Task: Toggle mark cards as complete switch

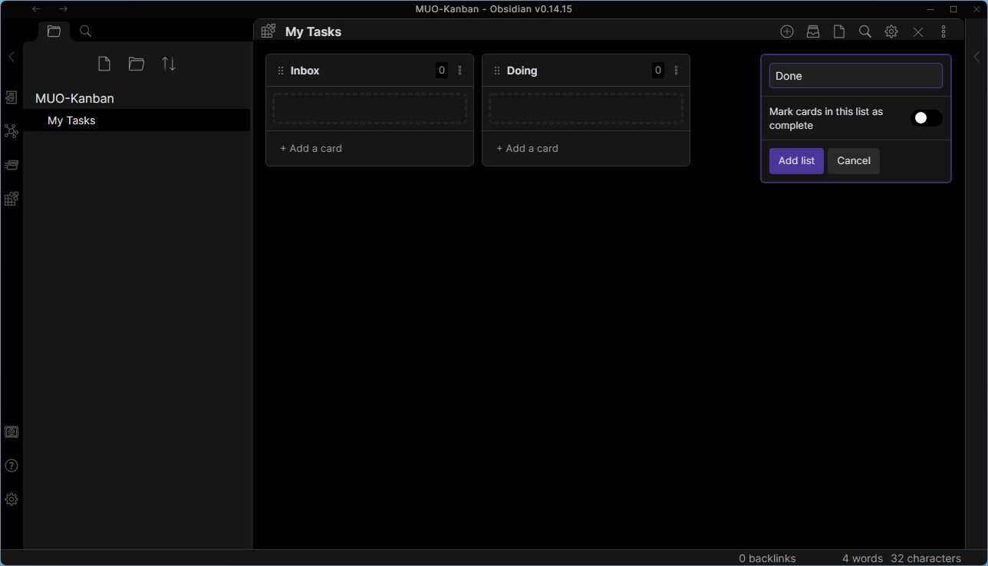Action: point(927,118)
